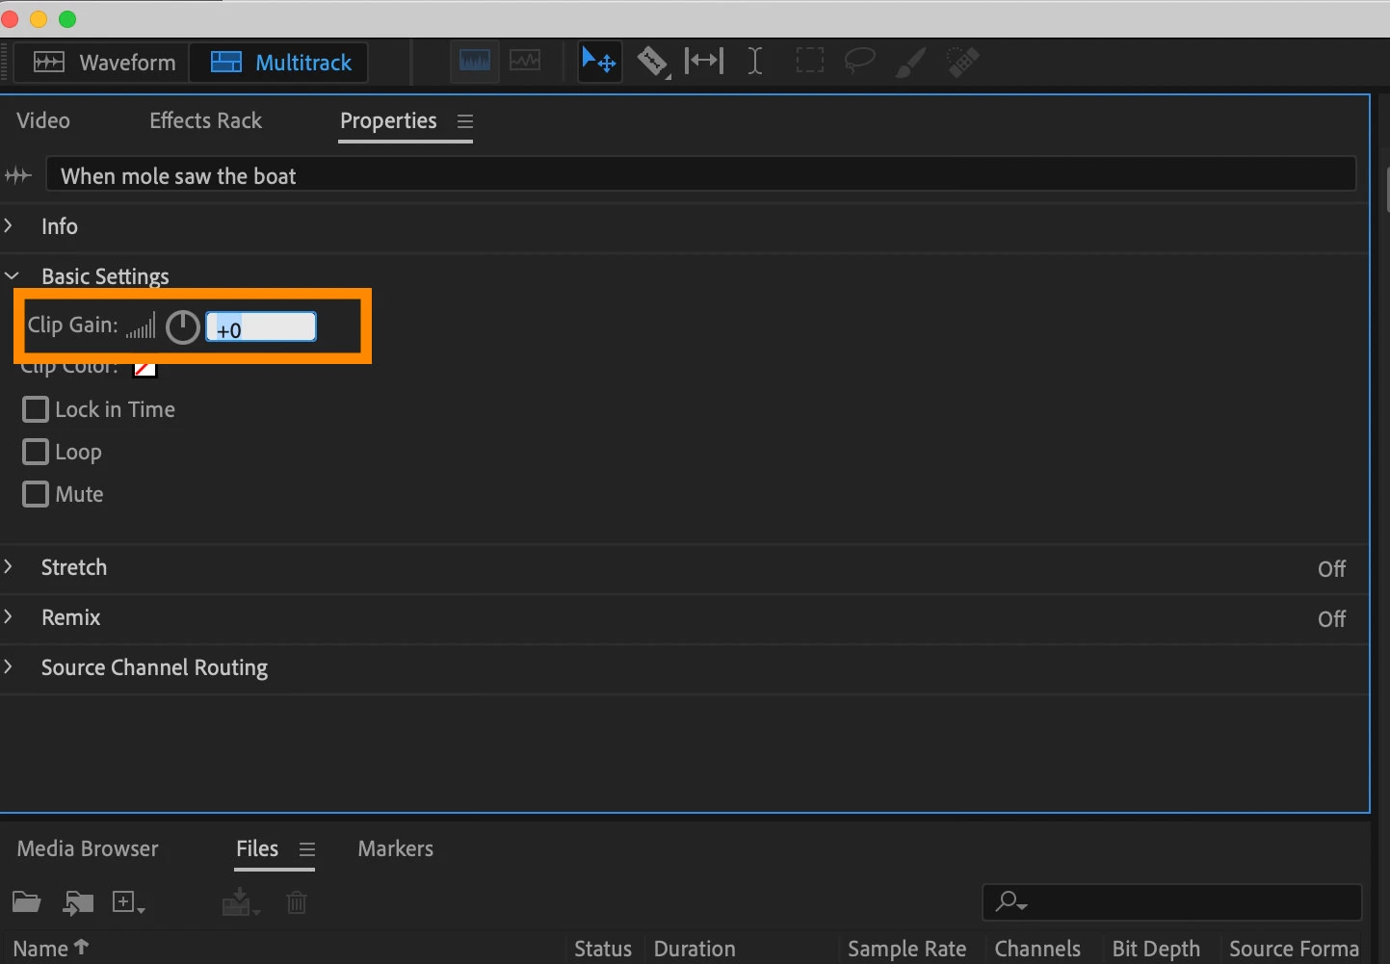
Task: Click Insert into Multitrack icon
Action: tap(240, 902)
